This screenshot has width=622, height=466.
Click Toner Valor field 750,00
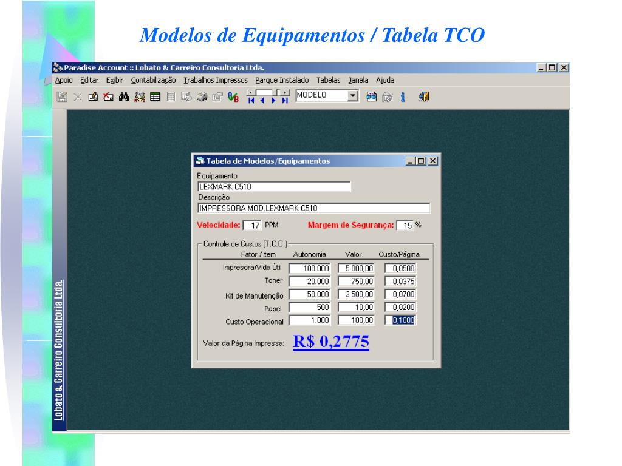(x=356, y=282)
